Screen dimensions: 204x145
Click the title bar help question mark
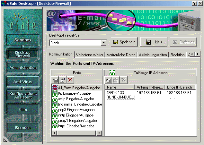(x=194, y=3)
